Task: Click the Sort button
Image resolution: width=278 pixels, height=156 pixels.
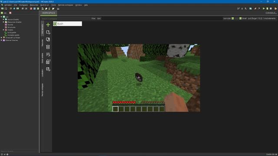Action: click(99, 18)
